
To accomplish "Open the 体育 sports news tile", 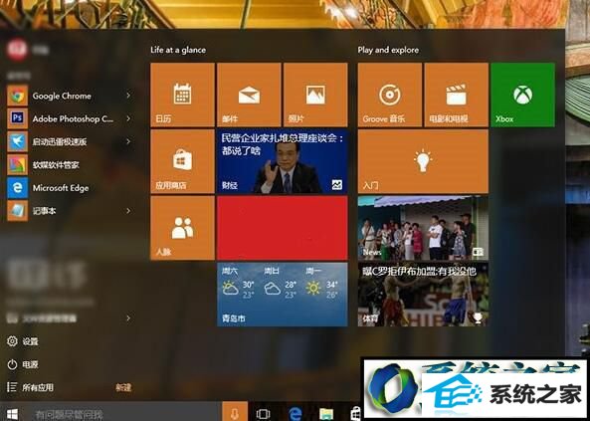I will pos(423,295).
